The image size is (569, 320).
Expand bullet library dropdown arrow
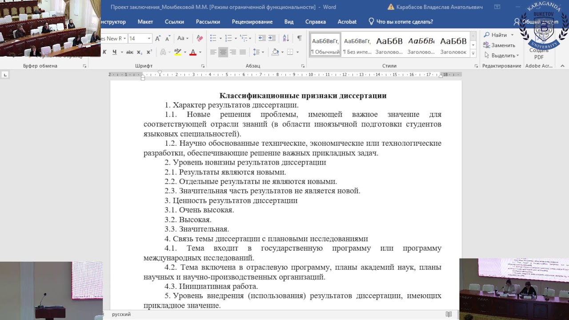click(x=220, y=39)
